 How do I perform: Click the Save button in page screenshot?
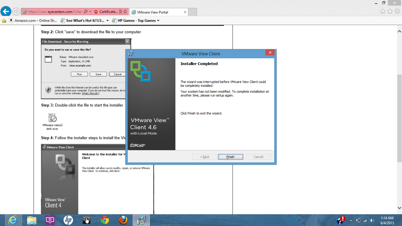click(98, 74)
